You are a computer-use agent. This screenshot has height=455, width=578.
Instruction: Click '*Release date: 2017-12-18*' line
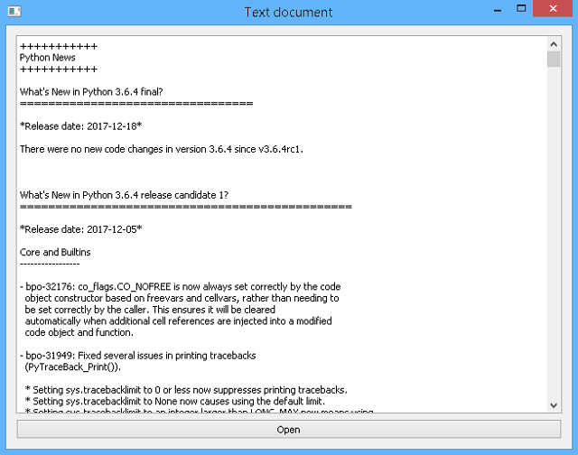click(80, 126)
